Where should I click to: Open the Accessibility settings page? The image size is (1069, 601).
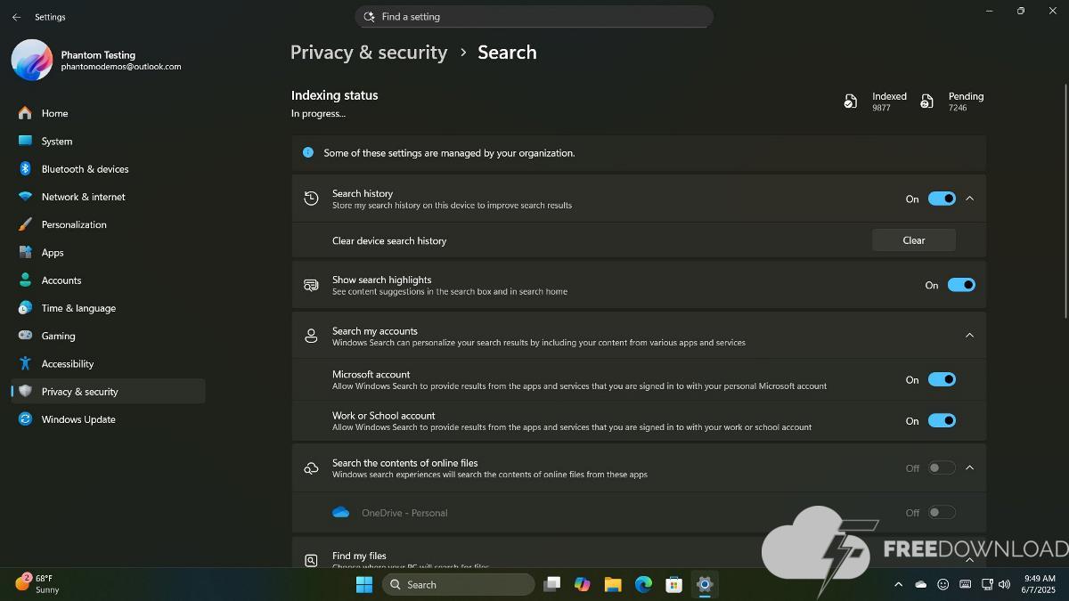tap(67, 363)
